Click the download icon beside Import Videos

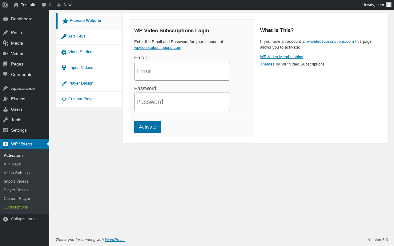(64, 68)
